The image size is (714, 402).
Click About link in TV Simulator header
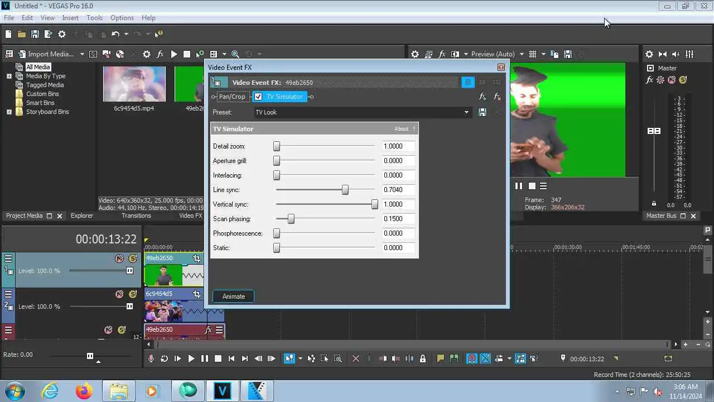pos(402,129)
